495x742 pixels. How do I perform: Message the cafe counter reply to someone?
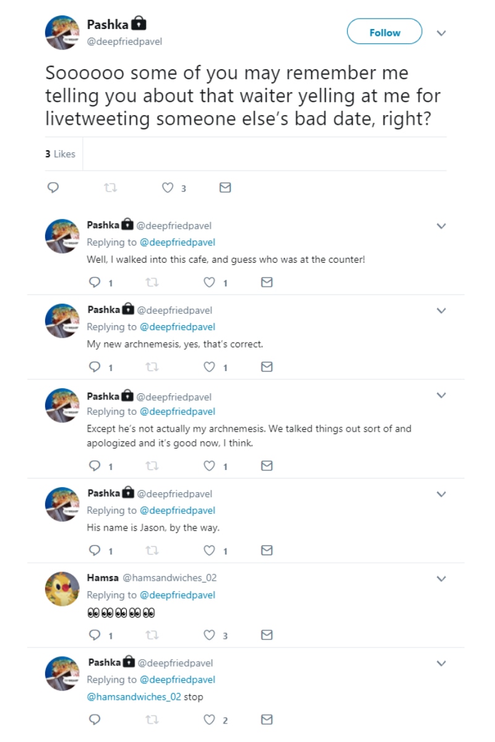tap(267, 283)
